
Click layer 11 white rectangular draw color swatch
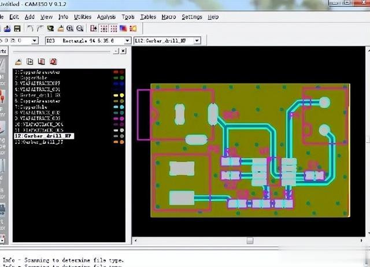tap(116, 130)
